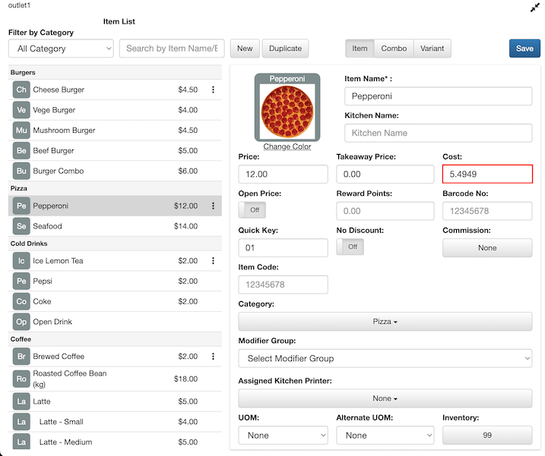The width and height of the screenshot is (545, 456).
Task: Toggle the No Discount switch
Action: pyautogui.click(x=350, y=247)
